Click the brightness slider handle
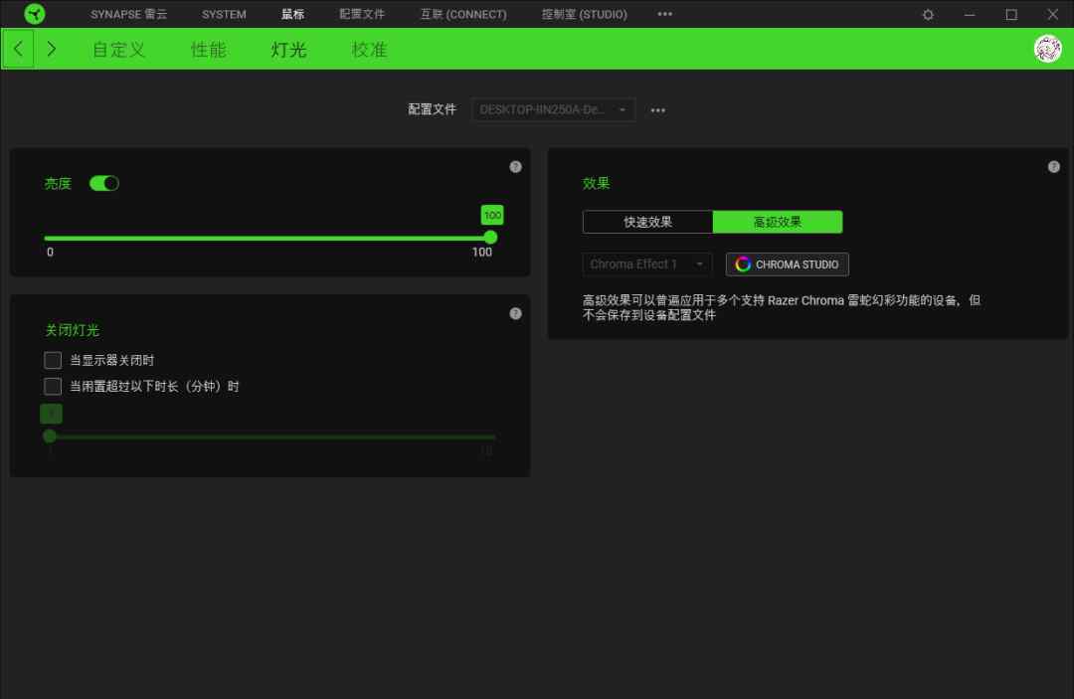The image size is (1074, 699). pyautogui.click(x=490, y=238)
